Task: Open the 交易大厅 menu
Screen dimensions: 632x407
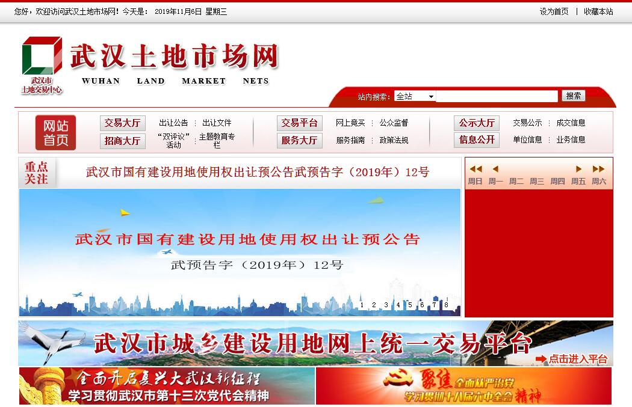Action: click(122, 123)
